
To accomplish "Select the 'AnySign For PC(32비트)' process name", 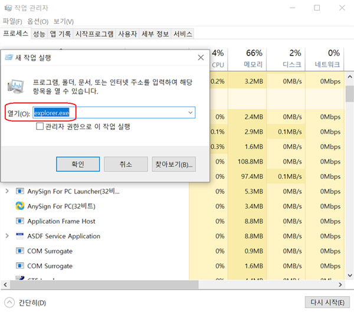I will (61, 206).
